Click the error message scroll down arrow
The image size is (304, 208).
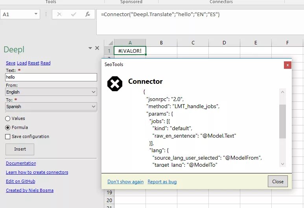click(282, 164)
